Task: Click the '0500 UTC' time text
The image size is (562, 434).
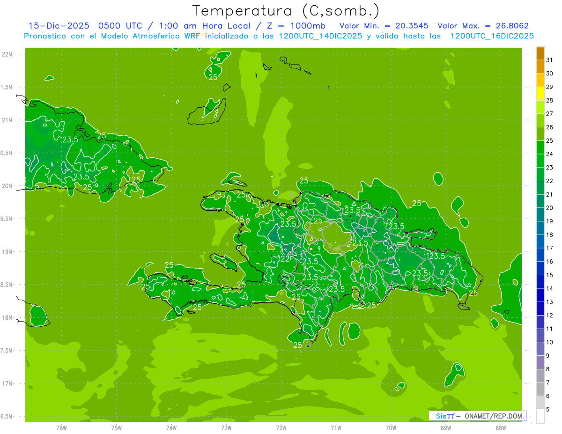Action: 121,26
